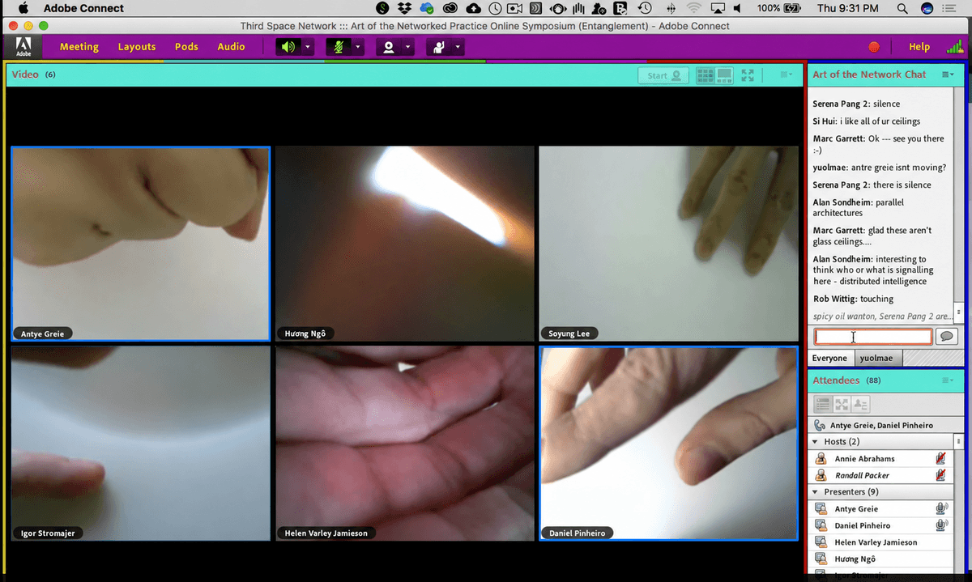The height and width of the screenshot is (582, 972).
Task: Switch video pod to grid view
Action: [706, 75]
